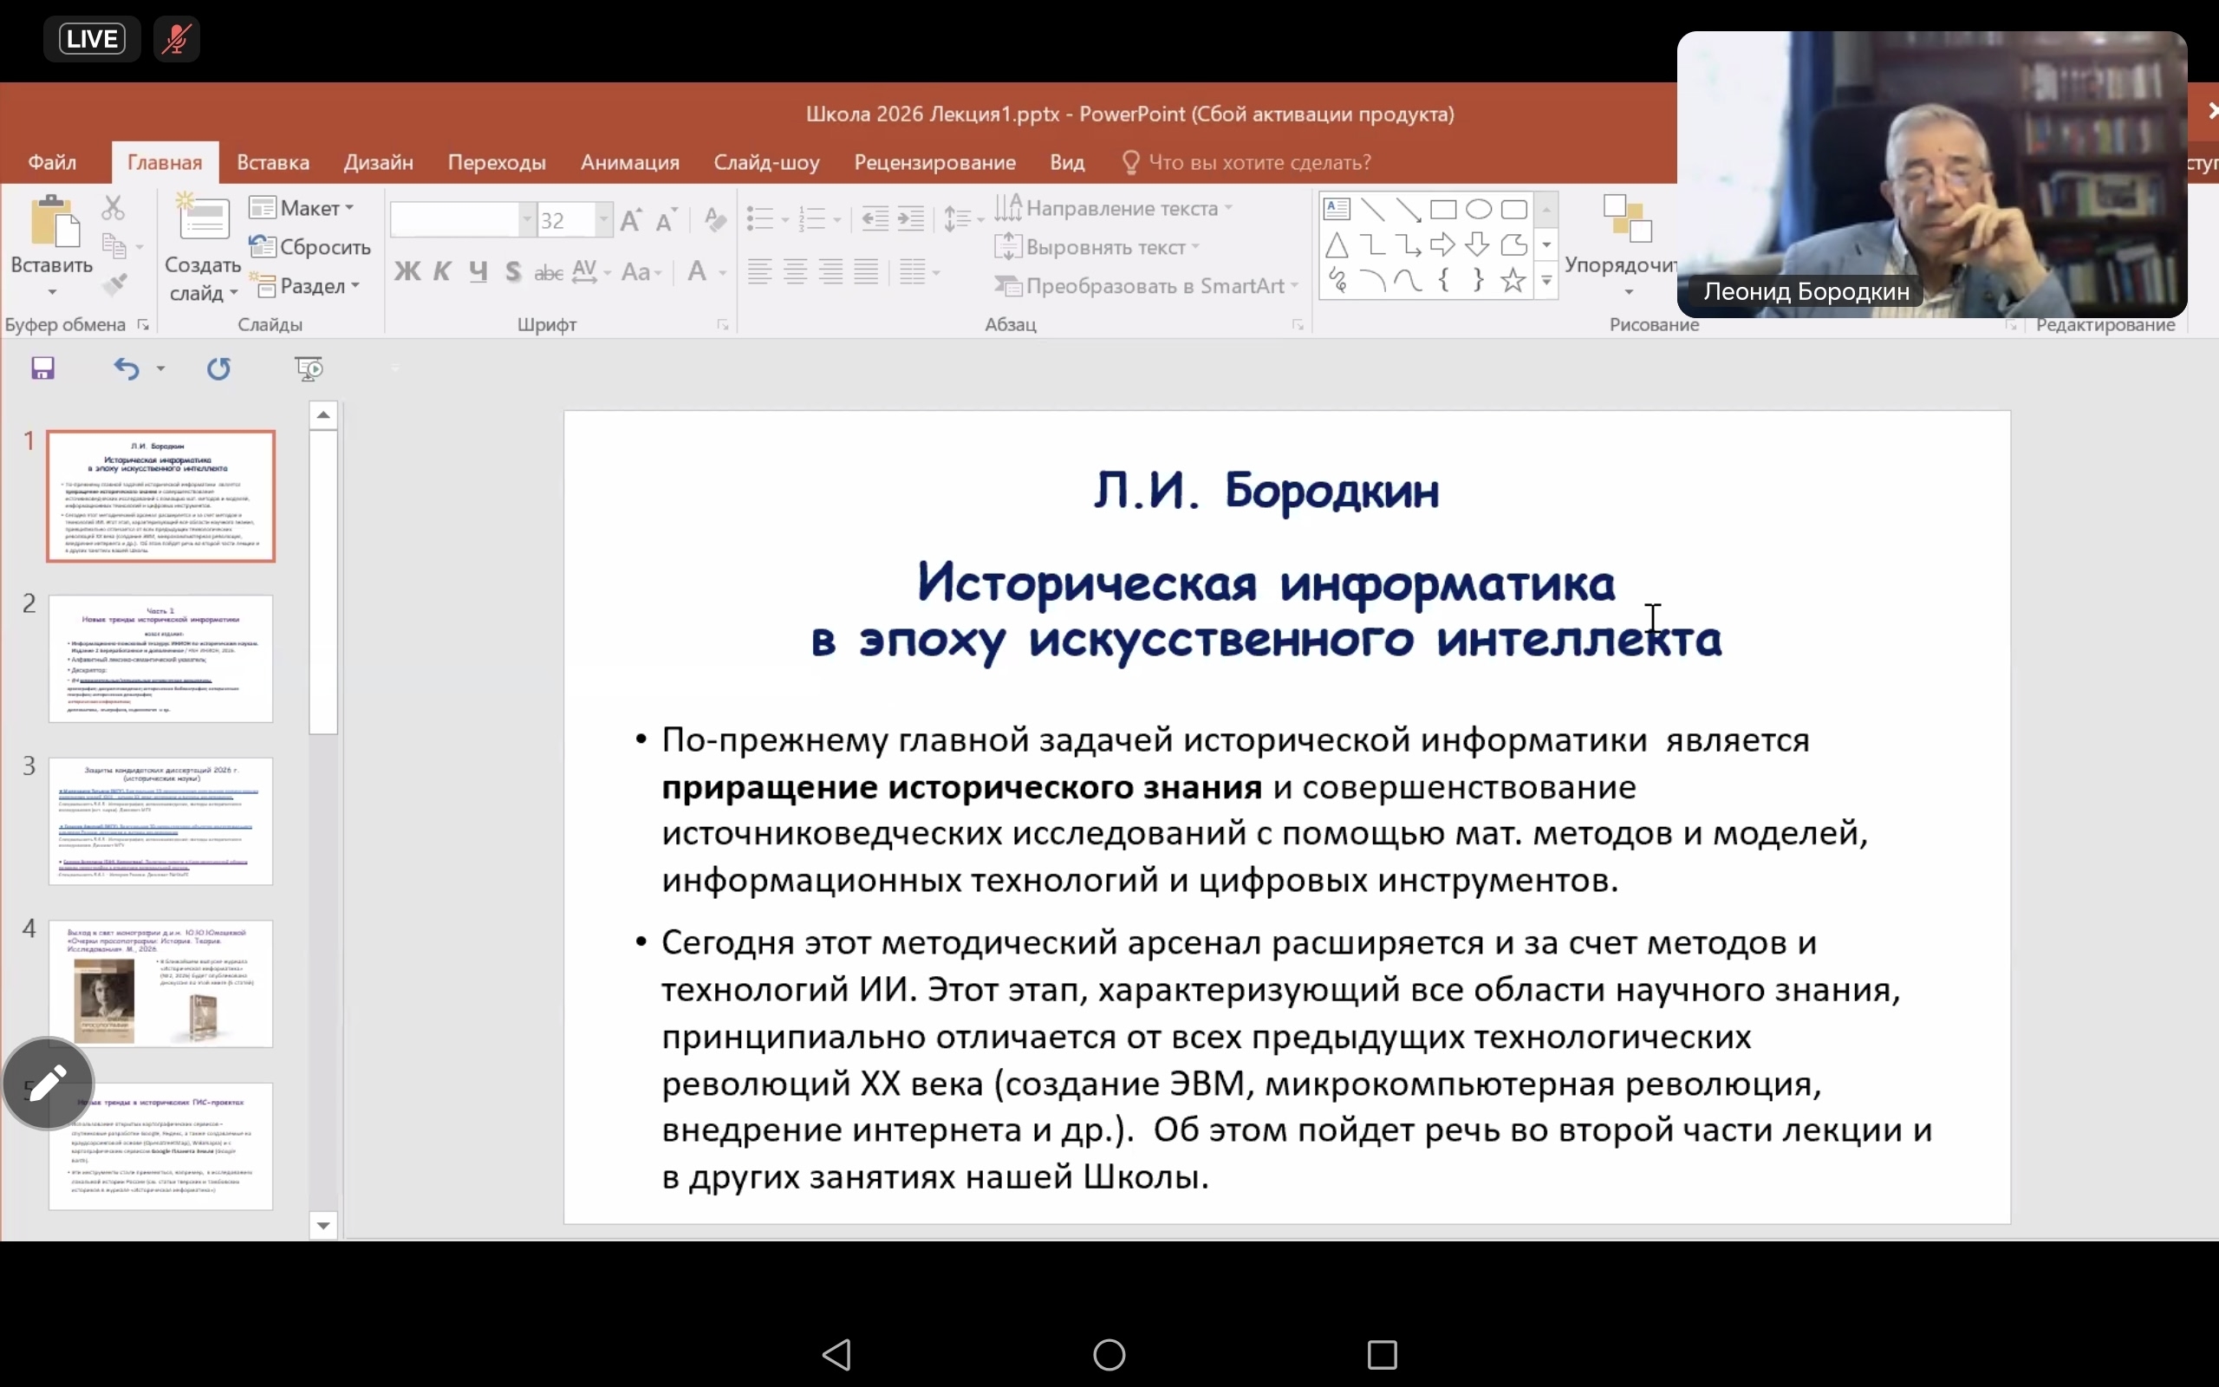This screenshot has width=2219, height=1387.
Task: Click the Increase Font Size icon
Action: tap(631, 220)
